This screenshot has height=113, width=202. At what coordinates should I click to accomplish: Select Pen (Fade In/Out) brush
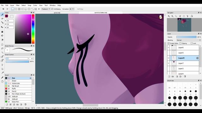[x=18, y=94]
